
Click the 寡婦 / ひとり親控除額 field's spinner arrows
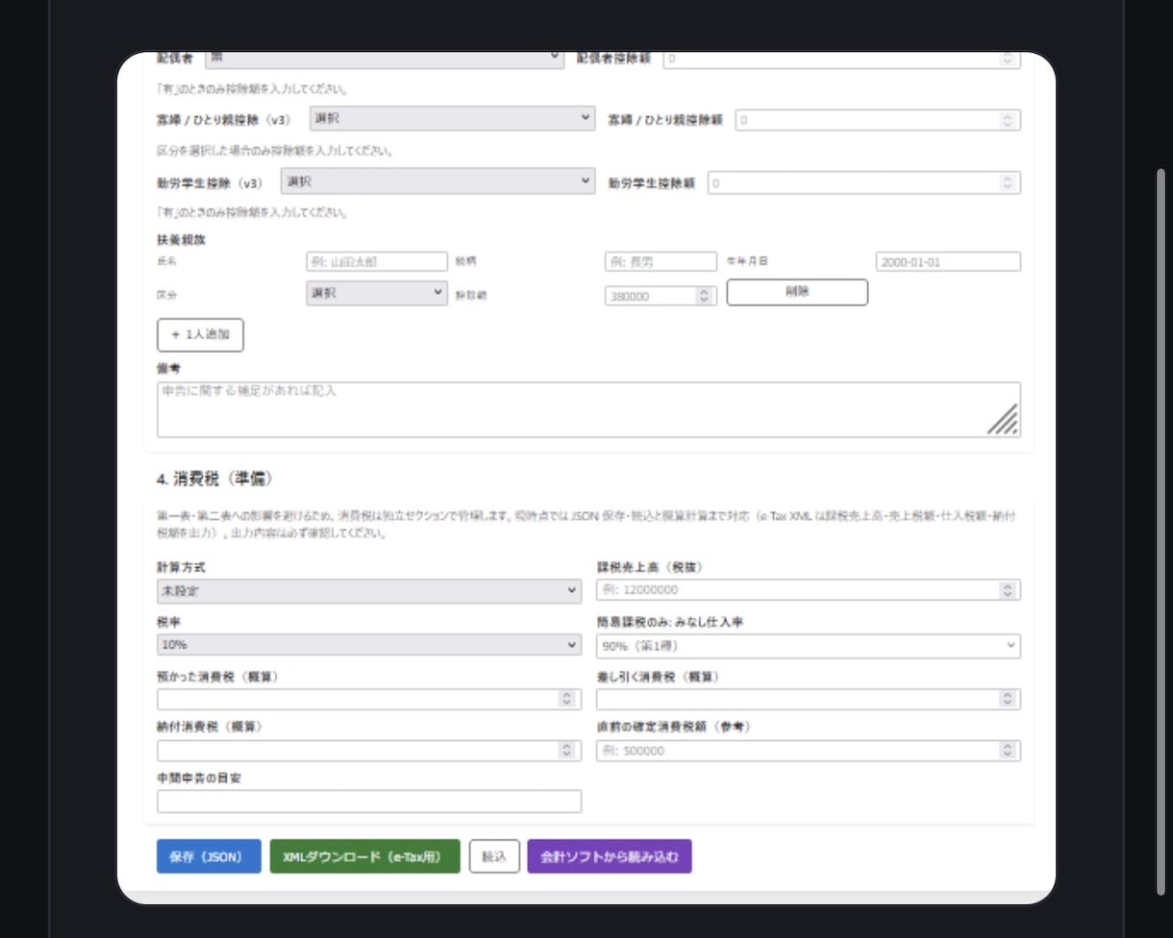1008,120
